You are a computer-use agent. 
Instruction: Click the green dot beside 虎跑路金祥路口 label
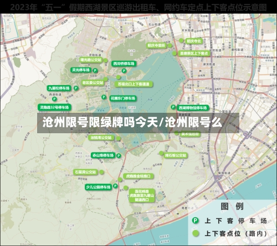tap(120, 180)
